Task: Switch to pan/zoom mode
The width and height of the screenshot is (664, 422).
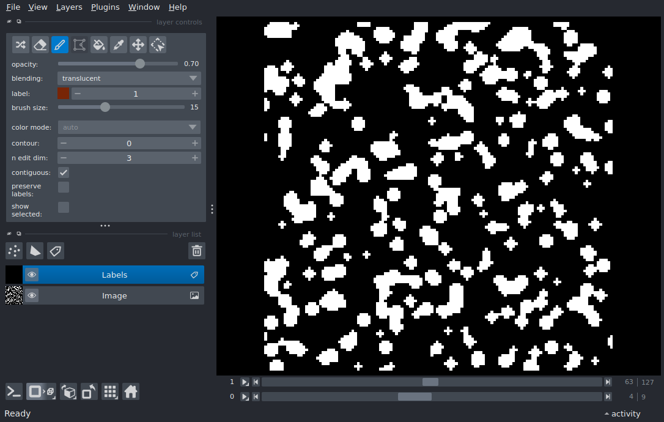Action: [138, 45]
